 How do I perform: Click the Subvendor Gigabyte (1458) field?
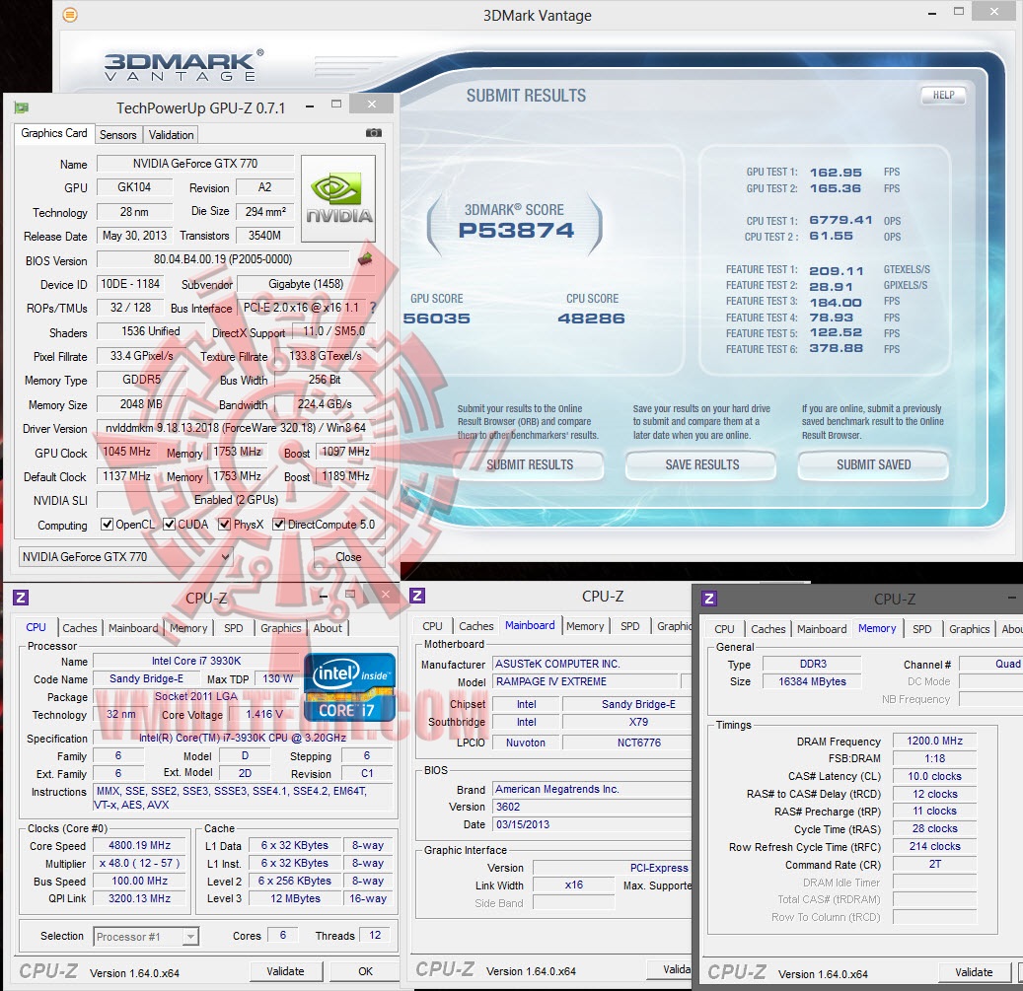[x=306, y=284]
